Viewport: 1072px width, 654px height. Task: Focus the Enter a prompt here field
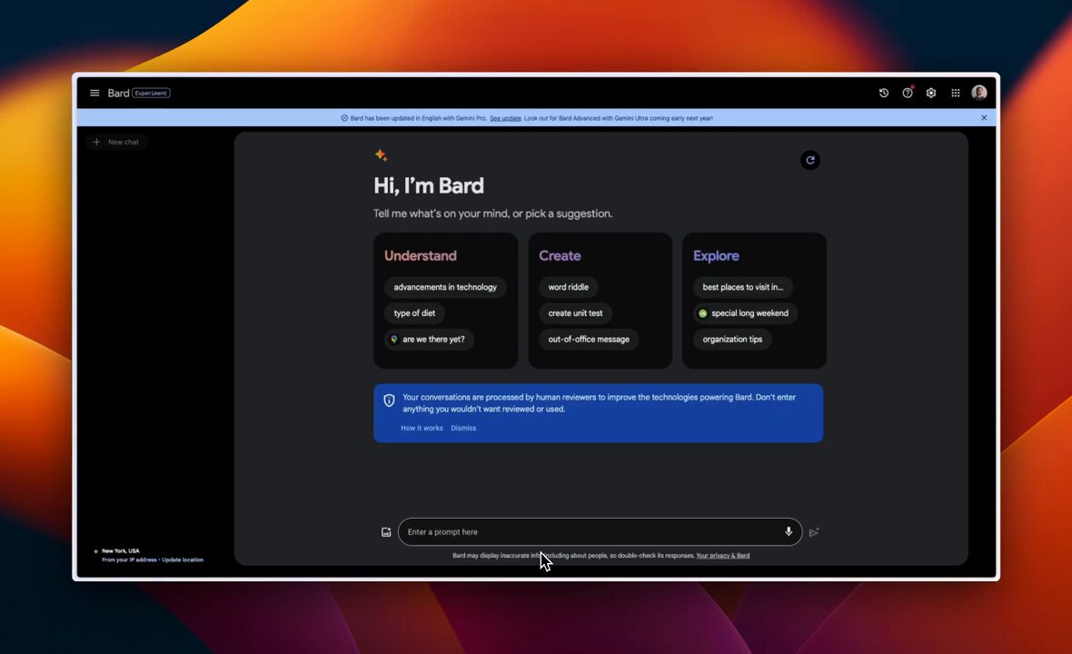pos(600,531)
